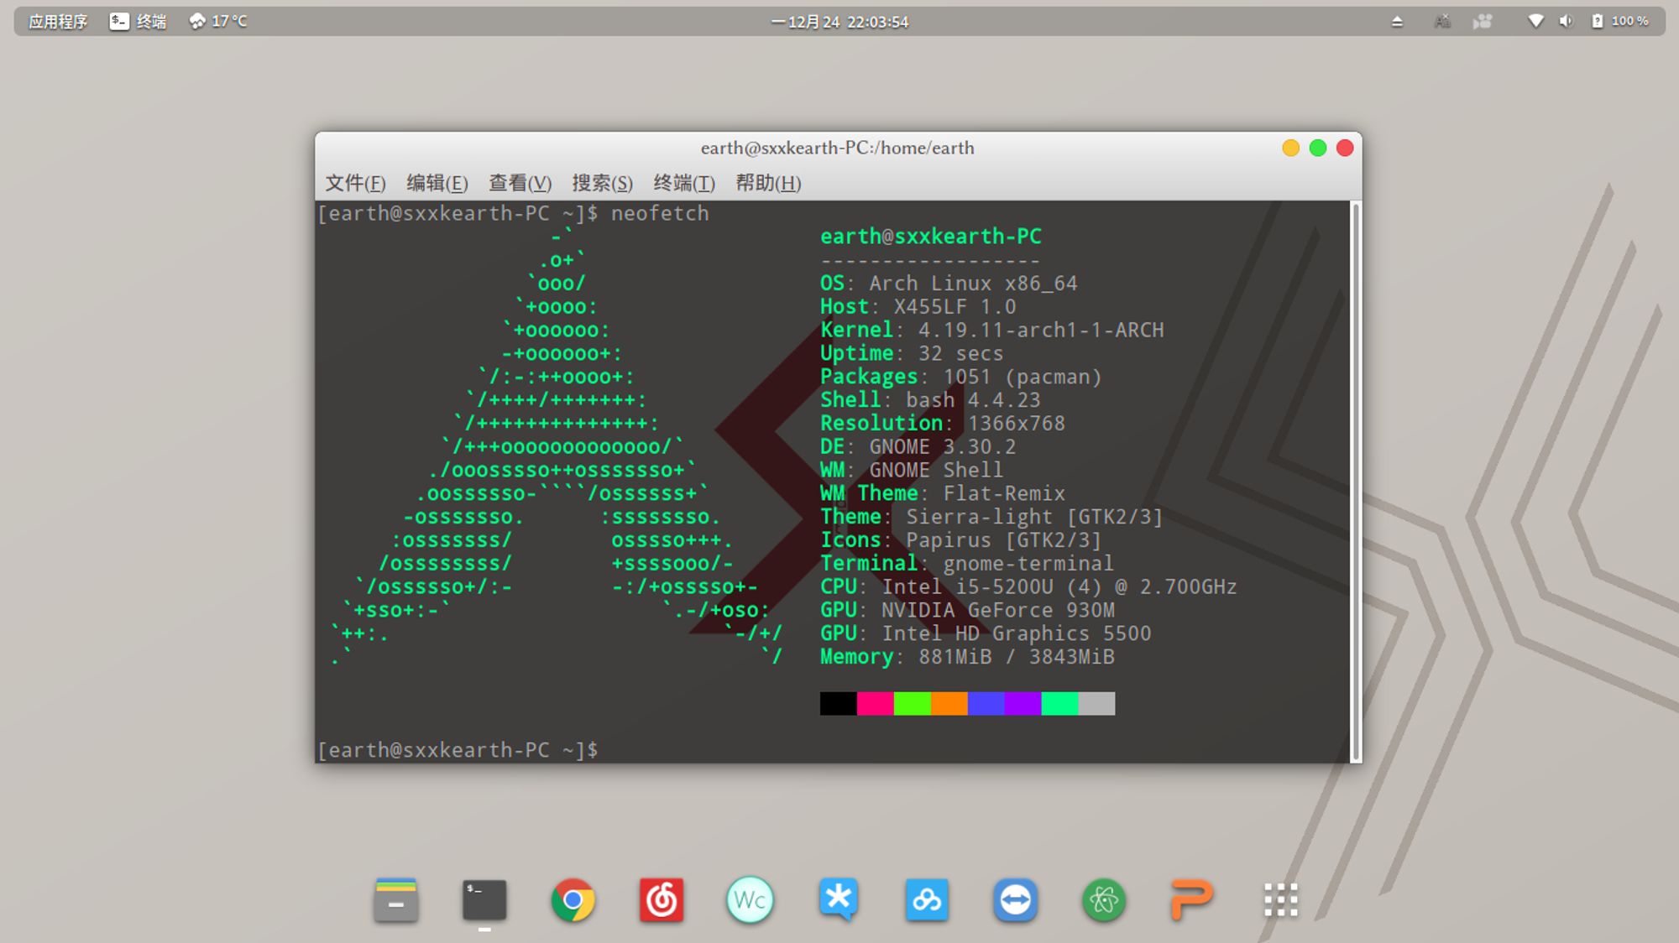The width and height of the screenshot is (1679, 943).
Task: Open the Baidu cloud dock icon
Action: (927, 900)
